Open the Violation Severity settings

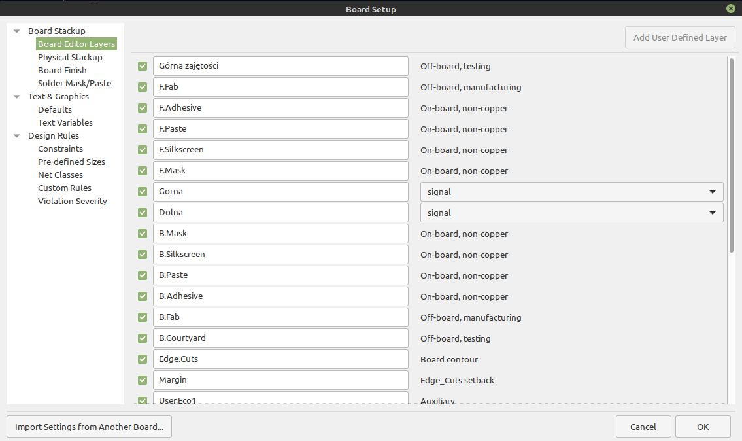72,201
